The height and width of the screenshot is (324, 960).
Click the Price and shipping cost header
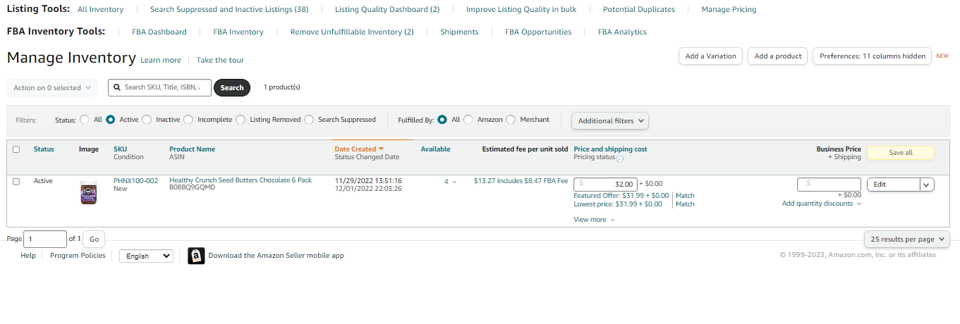(610, 149)
